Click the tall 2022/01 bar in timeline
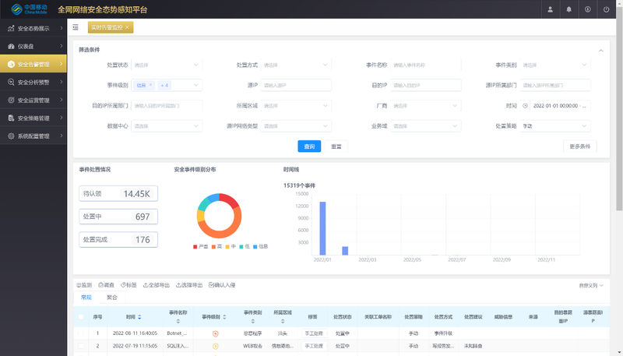623x356 pixels. 322,228
